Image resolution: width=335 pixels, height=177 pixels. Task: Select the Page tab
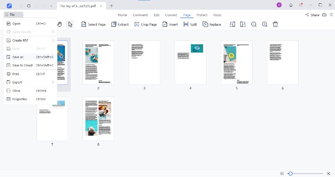[187, 15]
